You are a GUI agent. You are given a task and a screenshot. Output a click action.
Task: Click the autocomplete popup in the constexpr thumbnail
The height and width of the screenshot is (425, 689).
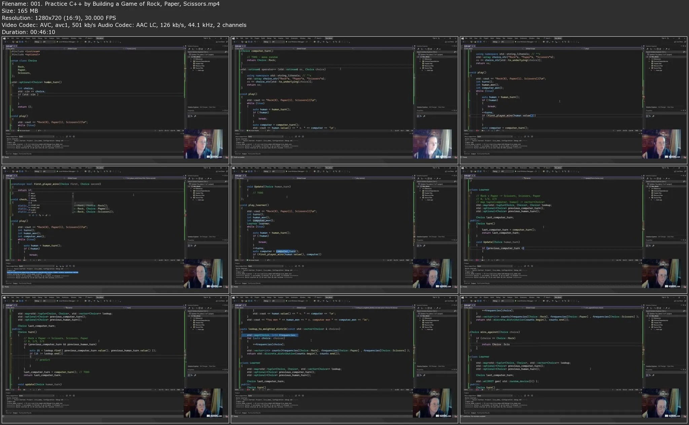pos(51,203)
